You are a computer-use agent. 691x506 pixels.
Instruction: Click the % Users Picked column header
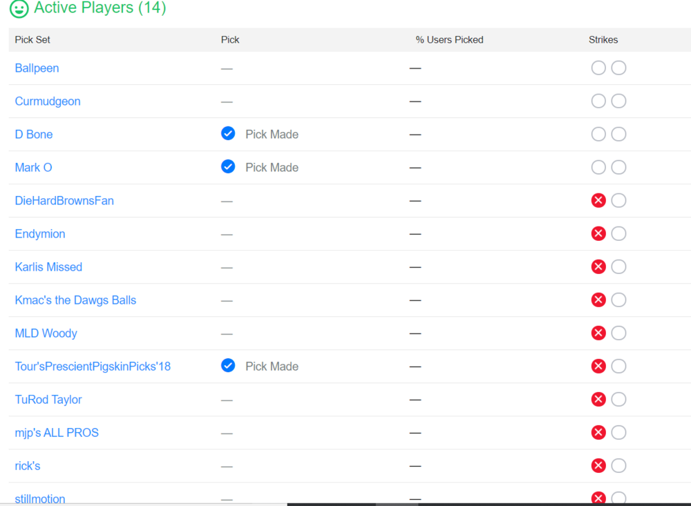point(449,39)
